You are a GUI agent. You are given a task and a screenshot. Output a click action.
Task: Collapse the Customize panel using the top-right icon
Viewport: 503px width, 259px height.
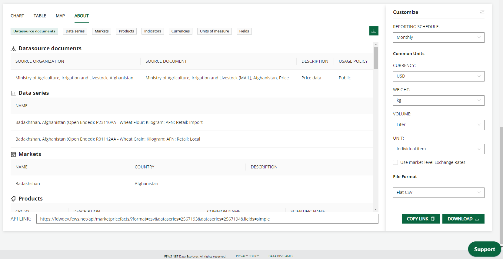(x=482, y=12)
